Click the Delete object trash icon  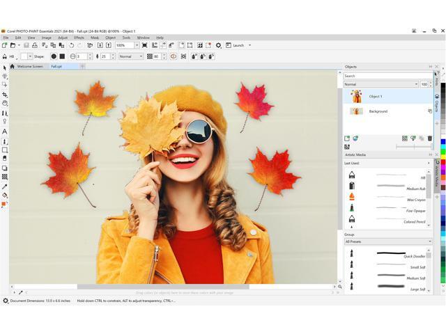pyautogui.click(x=429, y=138)
